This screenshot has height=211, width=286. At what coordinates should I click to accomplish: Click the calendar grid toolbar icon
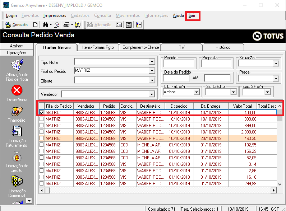(x=129, y=25)
